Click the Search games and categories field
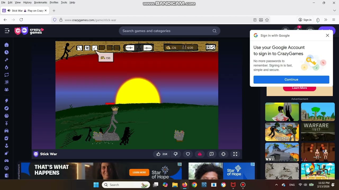Image resolution: width=339 pixels, height=190 pixels. pyautogui.click(x=169, y=31)
